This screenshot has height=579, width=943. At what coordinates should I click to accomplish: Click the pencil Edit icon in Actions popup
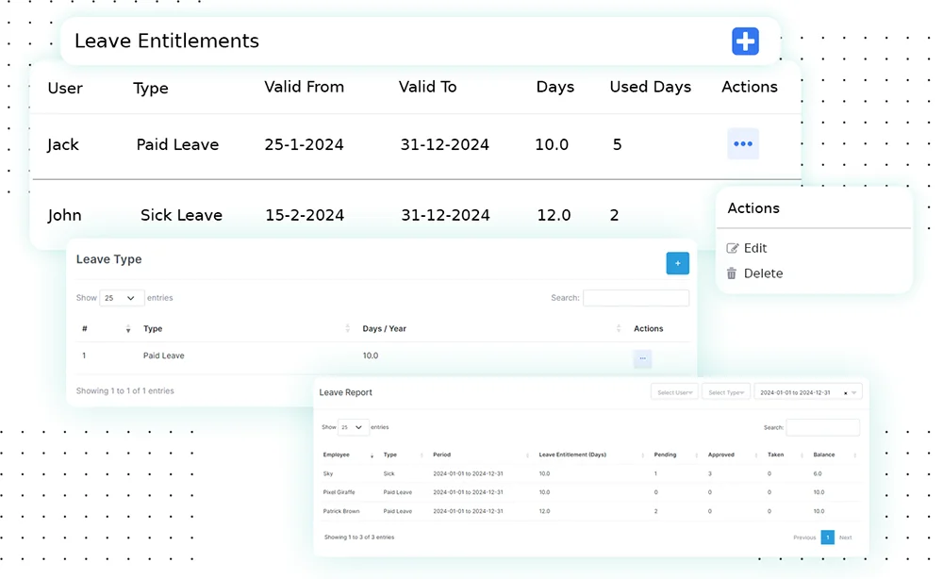733,248
